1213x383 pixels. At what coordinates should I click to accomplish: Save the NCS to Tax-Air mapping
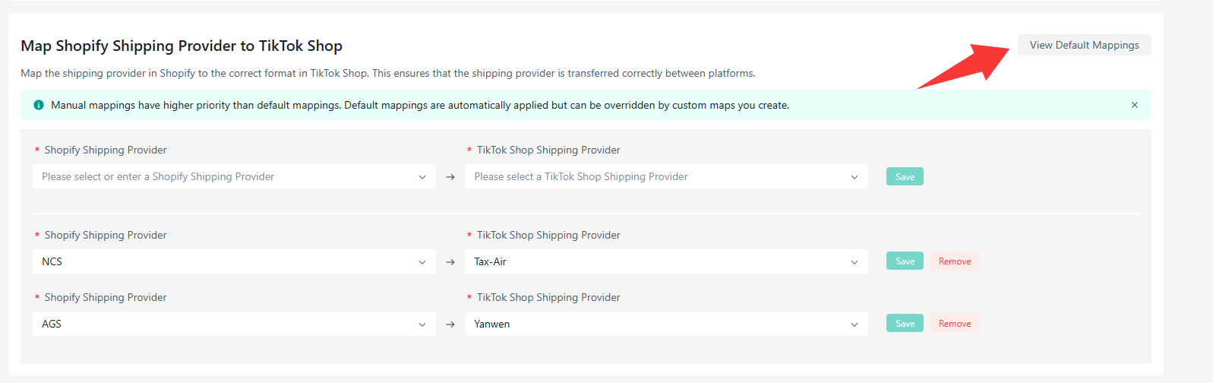click(905, 261)
